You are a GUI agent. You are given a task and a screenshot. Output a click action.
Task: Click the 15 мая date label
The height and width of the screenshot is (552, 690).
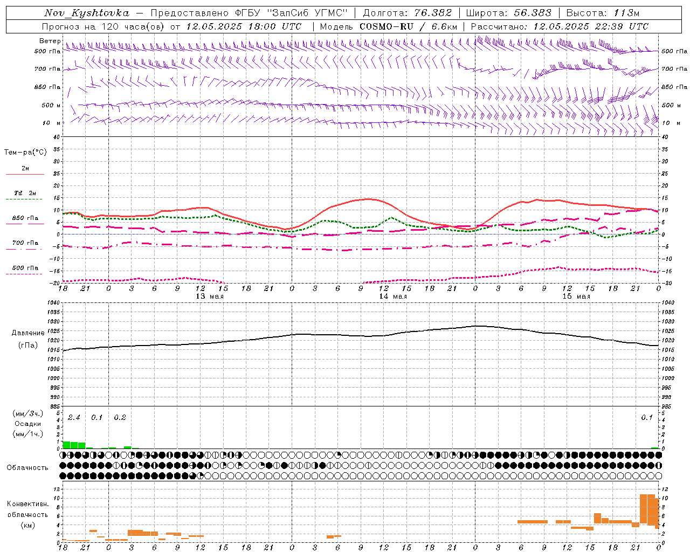pyautogui.click(x=576, y=296)
